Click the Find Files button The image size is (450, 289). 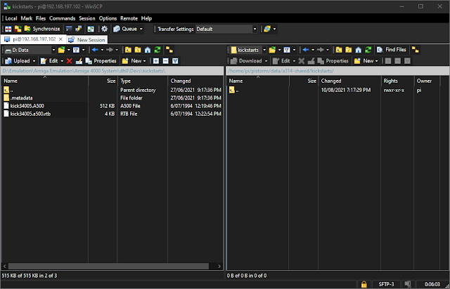point(392,50)
